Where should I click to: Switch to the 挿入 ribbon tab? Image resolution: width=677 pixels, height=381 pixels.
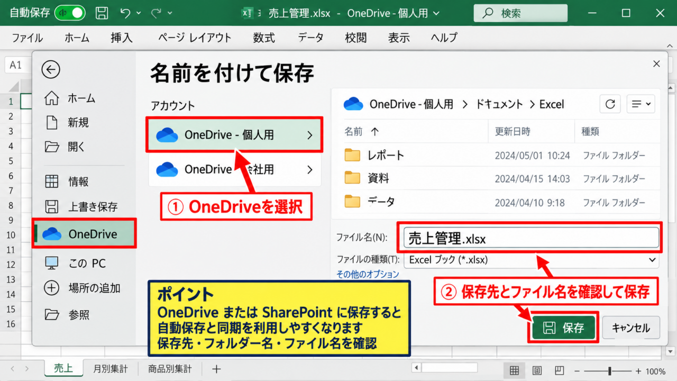122,38
